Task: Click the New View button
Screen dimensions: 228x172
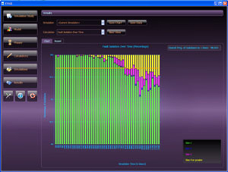Action: tap(116, 32)
